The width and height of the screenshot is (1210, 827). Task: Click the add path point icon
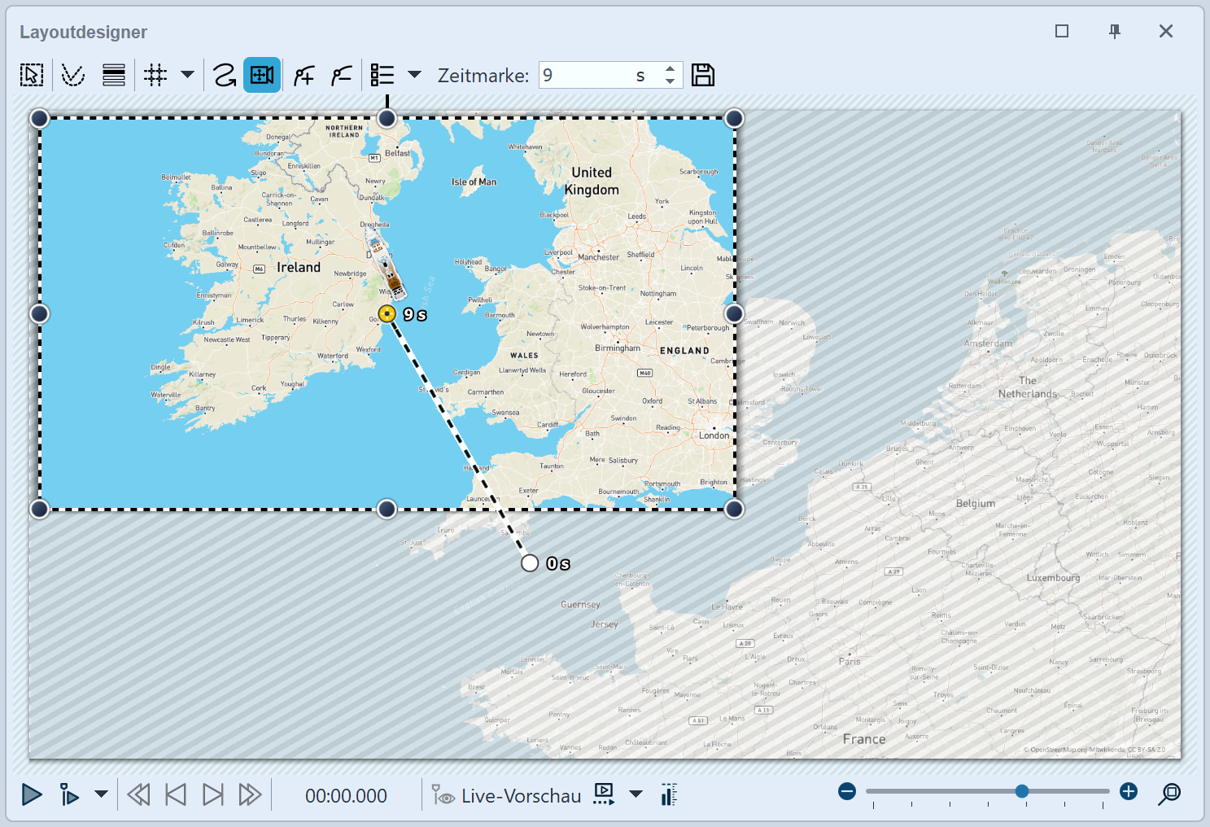pos(304,75)
